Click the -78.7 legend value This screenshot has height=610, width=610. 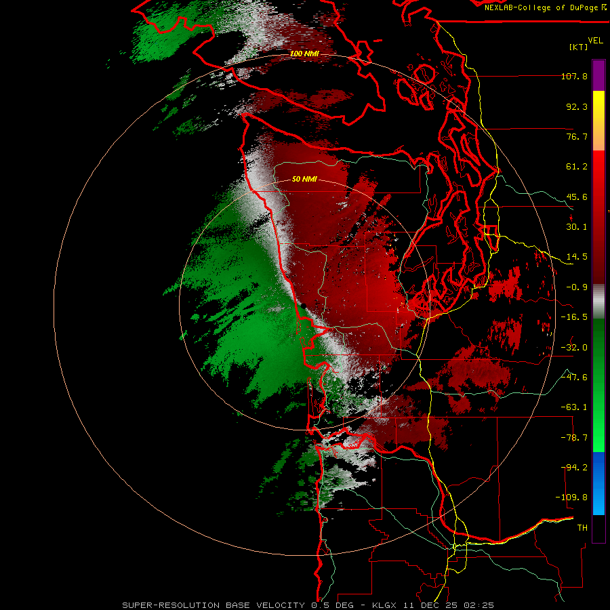click(574, 438)
